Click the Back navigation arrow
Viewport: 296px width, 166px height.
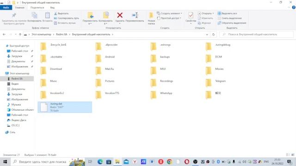tap(4, 35)
